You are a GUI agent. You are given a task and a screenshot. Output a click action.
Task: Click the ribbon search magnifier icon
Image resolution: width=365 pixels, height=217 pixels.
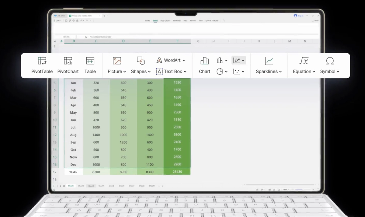tap(224, 21)
